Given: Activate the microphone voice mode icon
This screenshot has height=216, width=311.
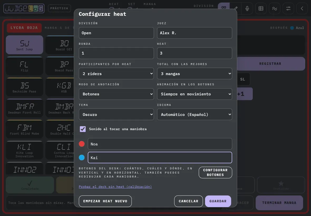Looking at the screenshot, I should 247,8.
